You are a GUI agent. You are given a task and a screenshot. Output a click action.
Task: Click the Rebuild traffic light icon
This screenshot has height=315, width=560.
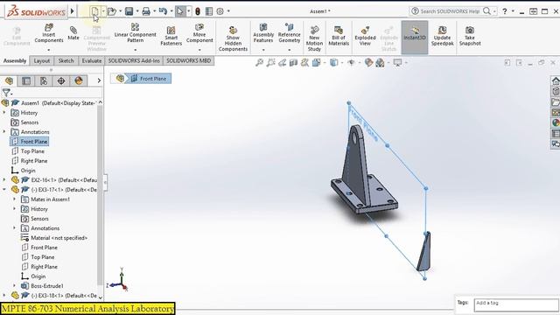198,11
